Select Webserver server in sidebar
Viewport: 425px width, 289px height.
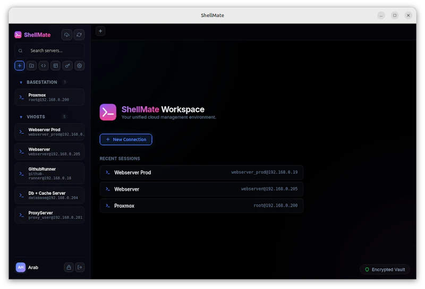(x=49, y=151)
